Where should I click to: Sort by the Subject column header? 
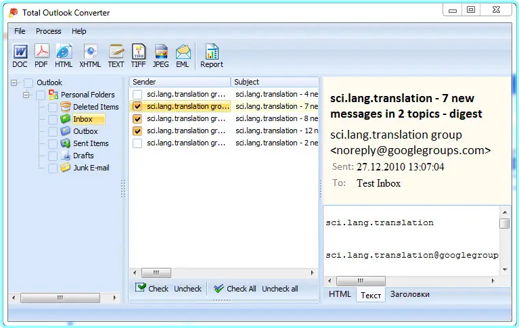tap(275, 82)
